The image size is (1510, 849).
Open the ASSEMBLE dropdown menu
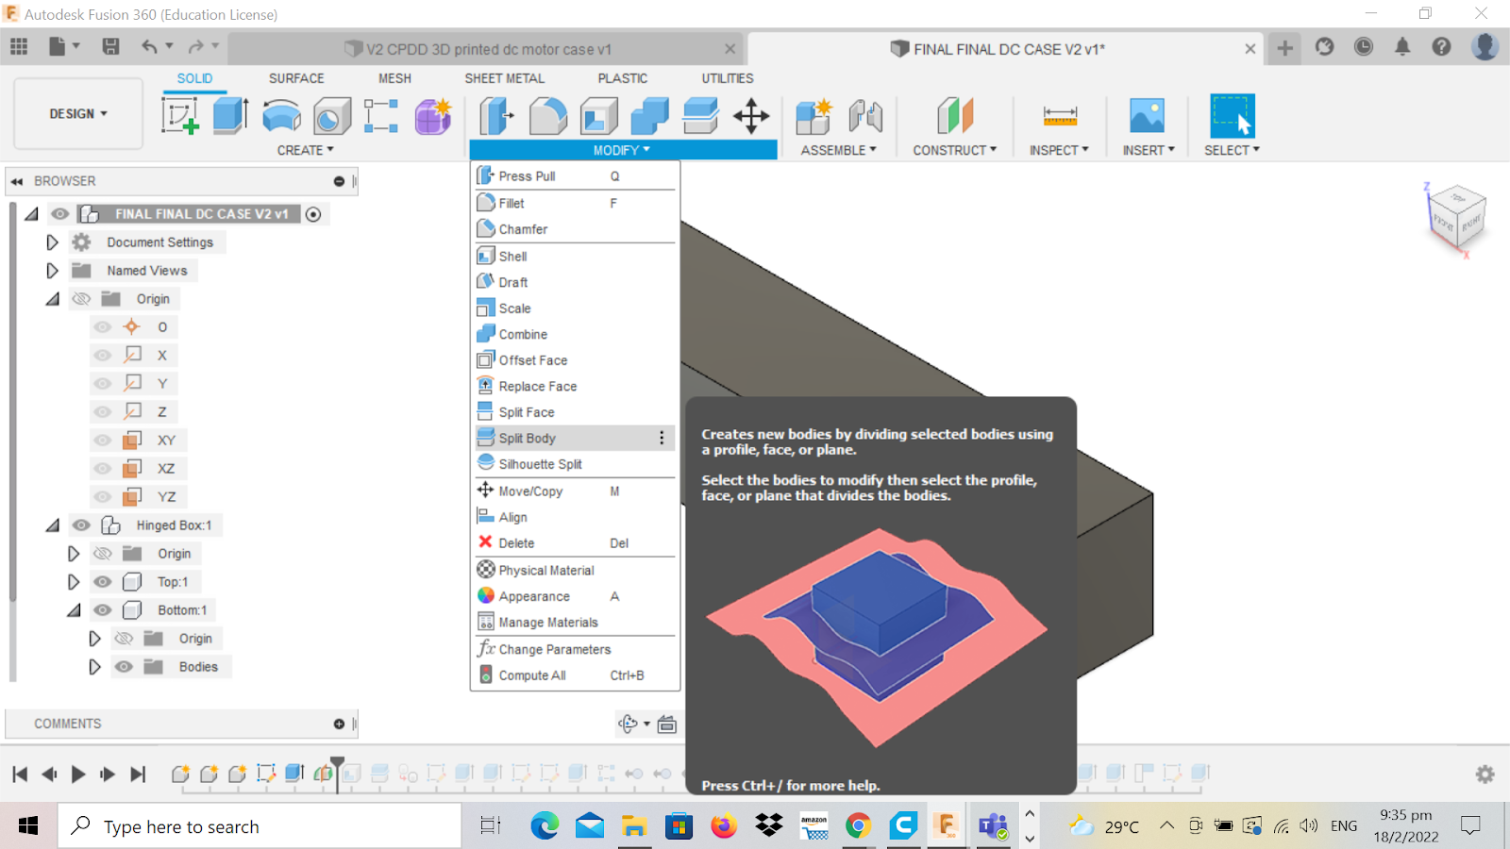point(838,150)
